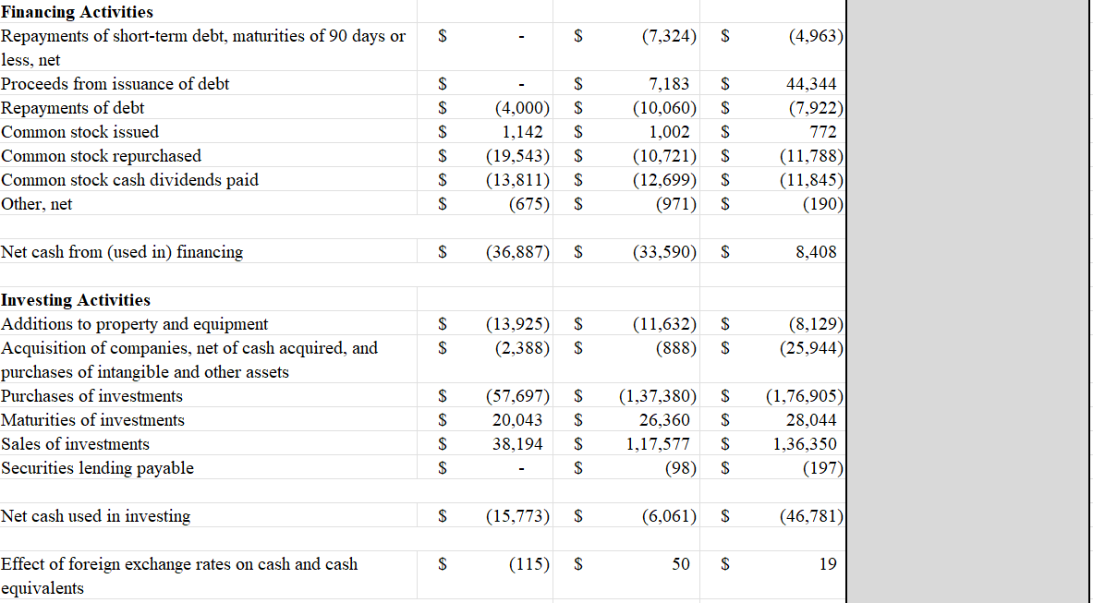This screenshot has width=1093, height=603.
Task: Select the value 8,408 in financing totals
Action: tap(818, 251)
